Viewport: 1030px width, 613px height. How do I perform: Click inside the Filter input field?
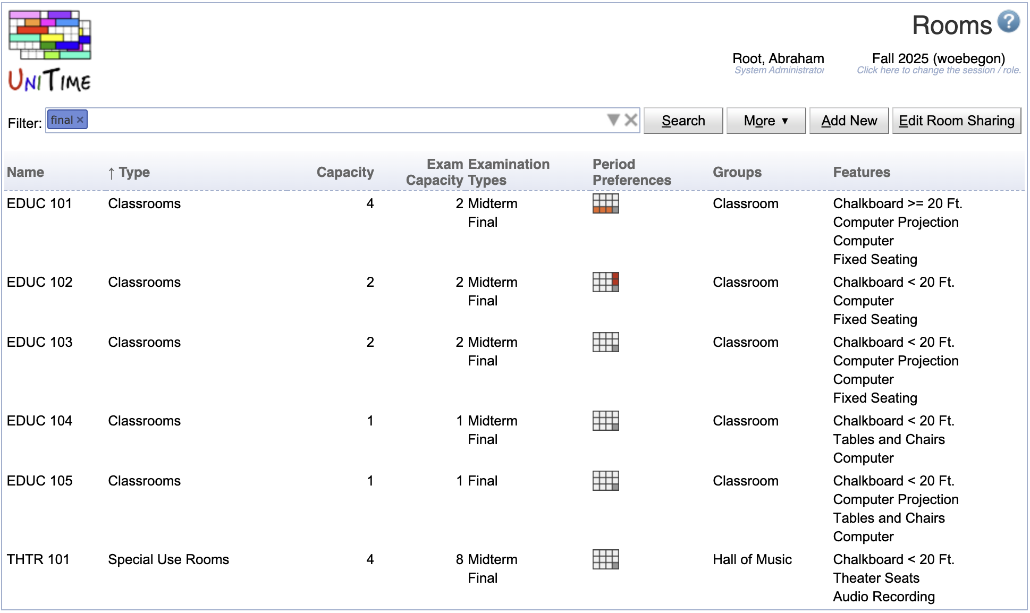[345, 121]
